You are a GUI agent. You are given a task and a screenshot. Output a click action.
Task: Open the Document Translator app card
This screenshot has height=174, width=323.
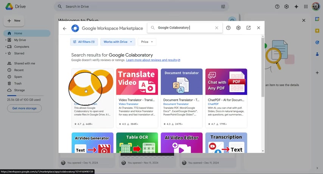(x=182, y=98)
